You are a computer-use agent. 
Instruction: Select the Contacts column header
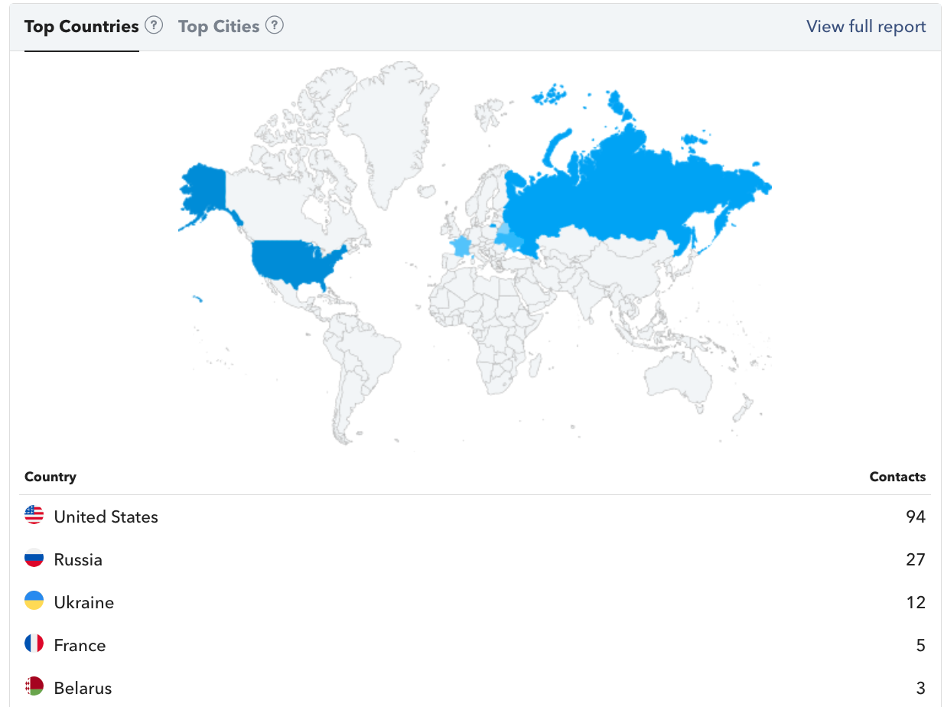[897, 477]
